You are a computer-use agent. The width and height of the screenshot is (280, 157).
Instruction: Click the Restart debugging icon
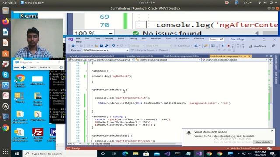[x=196, y=46]
